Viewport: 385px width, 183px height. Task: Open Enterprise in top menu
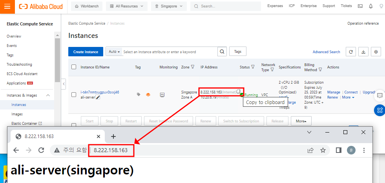[308, 6]
